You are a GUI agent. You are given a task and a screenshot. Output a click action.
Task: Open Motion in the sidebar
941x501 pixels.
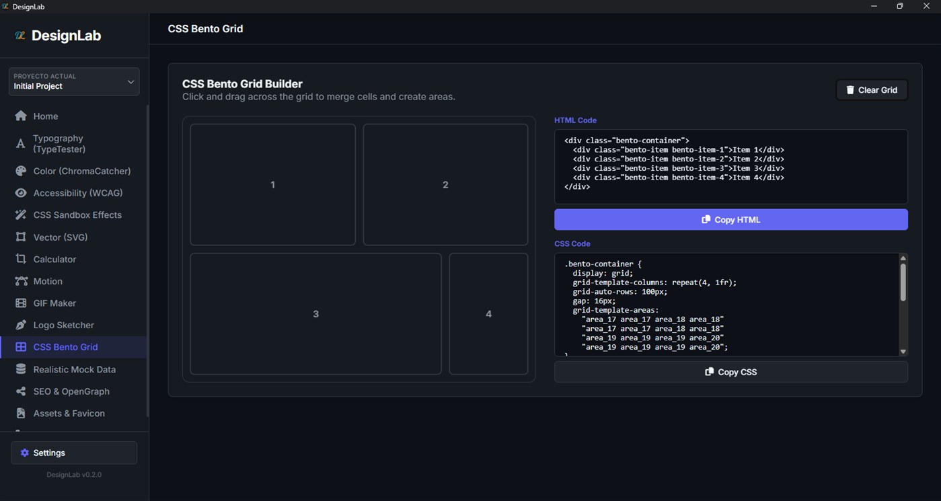tap(74, 281)
